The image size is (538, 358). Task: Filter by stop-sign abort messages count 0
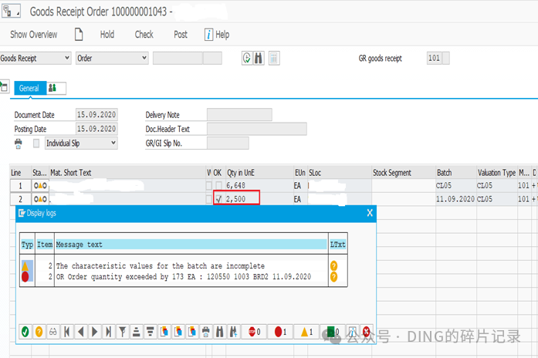[254, 332]
